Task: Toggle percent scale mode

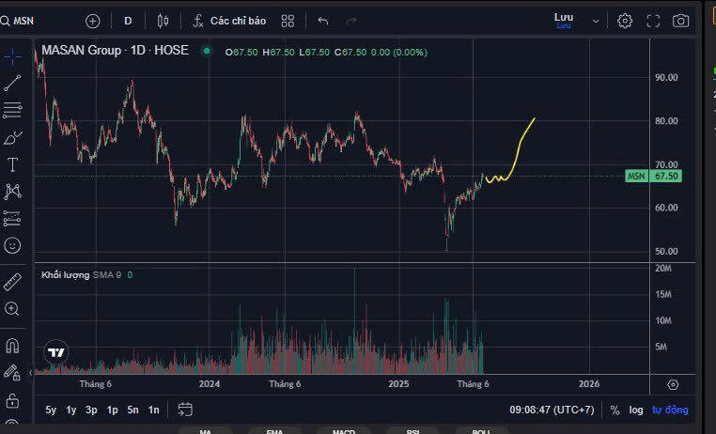Action: 615,411
